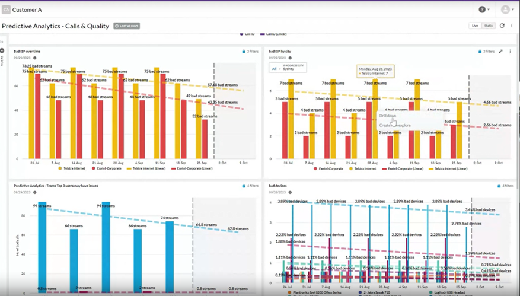Image resolution: width=520 pixels, height=296 pixels.
Task: Click red Exetel-Corporate legend swatch in city chart
Action: pyautogui.click(x=317, y=168)
